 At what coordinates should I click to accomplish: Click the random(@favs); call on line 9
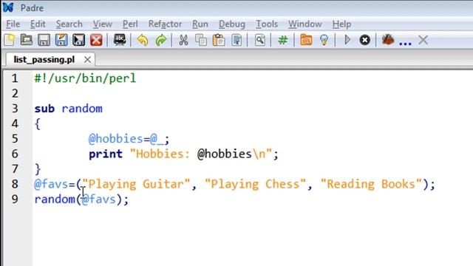click(x=81, y=199)
